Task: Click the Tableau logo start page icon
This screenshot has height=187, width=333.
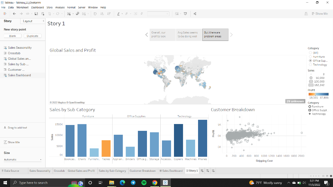Action: click(5, 14)
